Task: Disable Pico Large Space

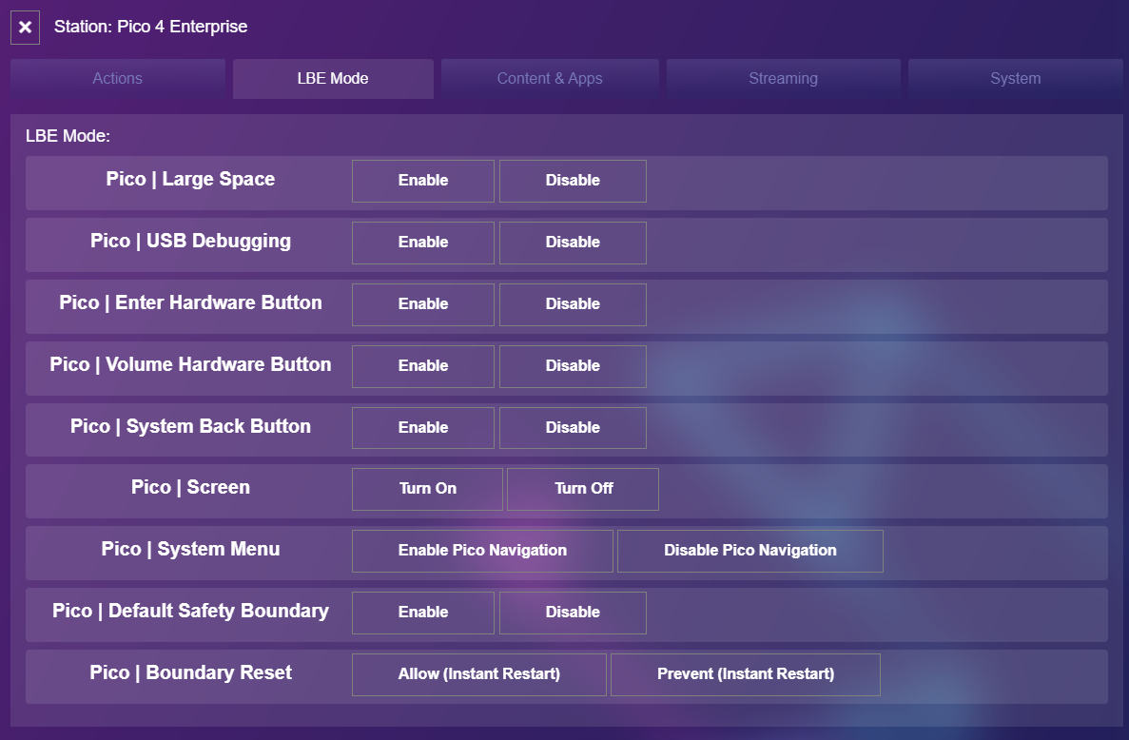Action: [573, 181]
